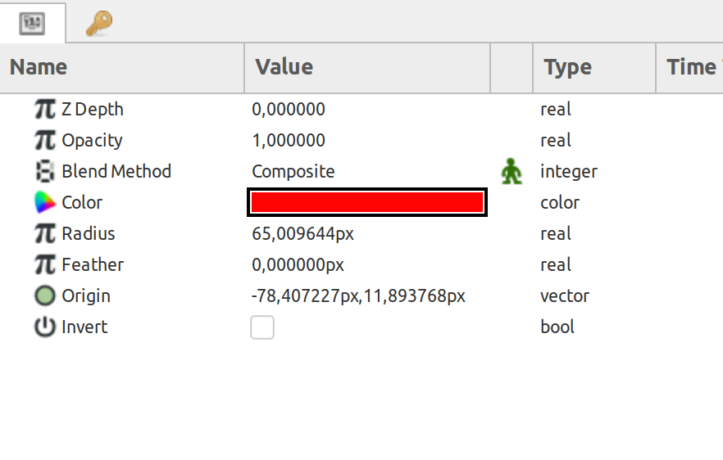This screenshot has width=723, height=460.
Task: Open the Keyframes panel tab with key icon
Action: pyautogui.click(x=98, y=23)
